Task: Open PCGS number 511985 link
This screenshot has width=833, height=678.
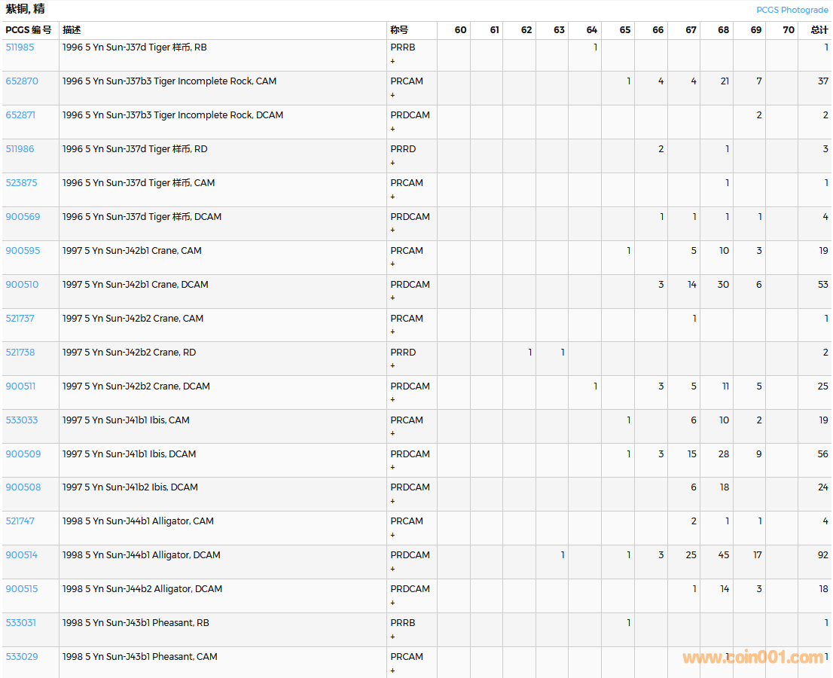Action: [20, 47]
